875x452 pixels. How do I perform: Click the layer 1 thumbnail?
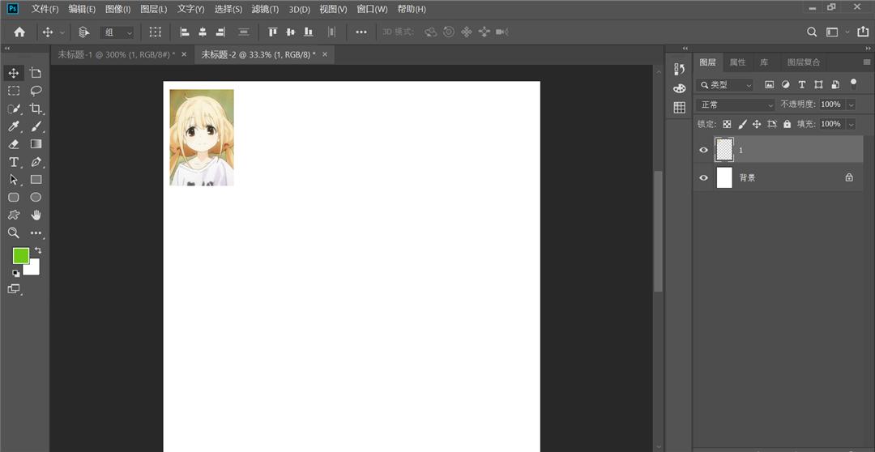click(724, 149)
